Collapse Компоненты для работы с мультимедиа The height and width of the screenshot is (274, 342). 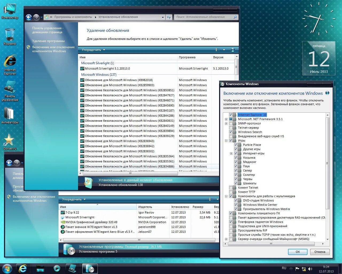(x=226, y=196)
